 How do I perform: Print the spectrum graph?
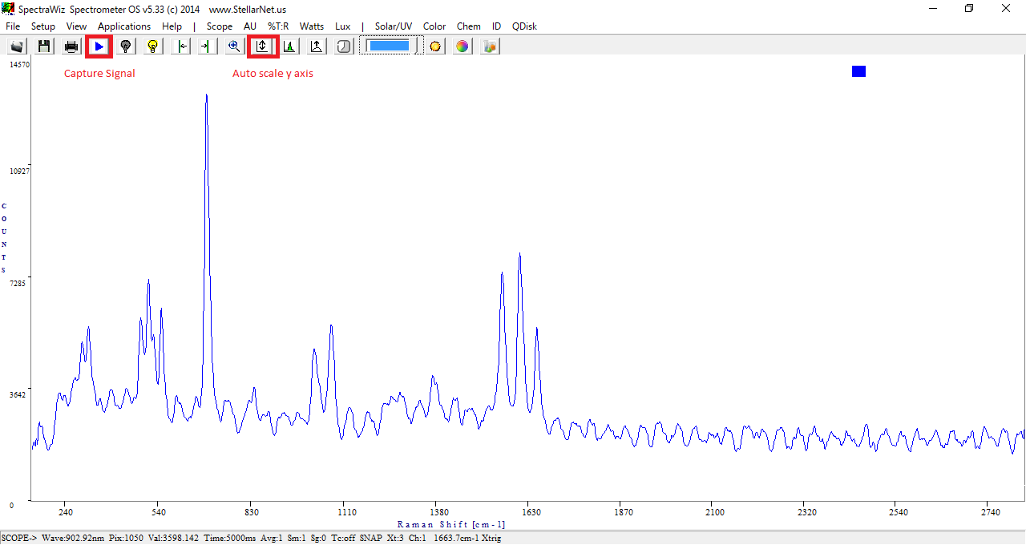(x=71, y=46)
